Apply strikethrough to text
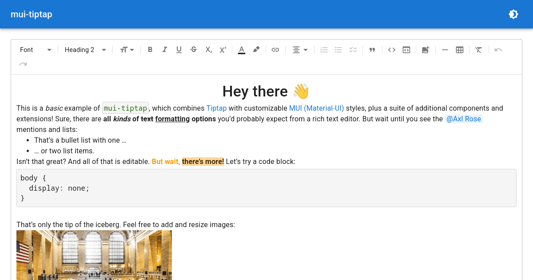This screenshot has height=280, width=533. click(194, 50)
